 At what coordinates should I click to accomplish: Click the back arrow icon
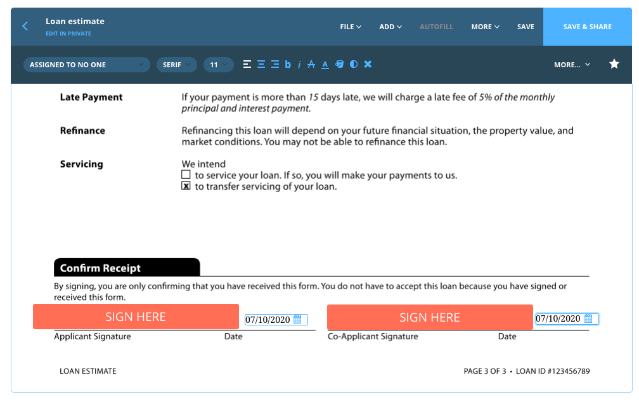click(25, 27)
